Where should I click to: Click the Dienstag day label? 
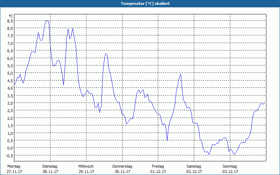[50, 167]
